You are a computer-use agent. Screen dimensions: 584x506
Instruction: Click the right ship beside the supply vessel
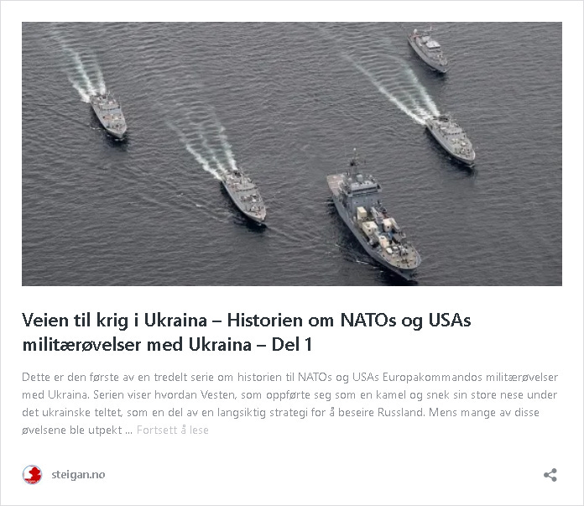coord(451,139)
